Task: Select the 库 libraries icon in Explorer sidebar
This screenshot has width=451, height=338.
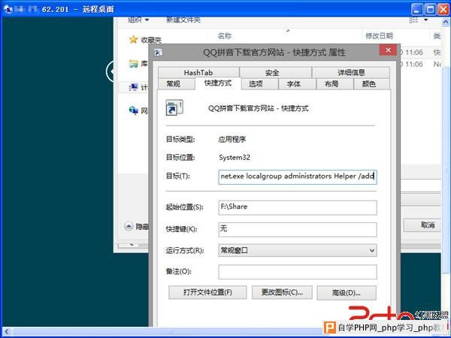Action: click(134, 64)
